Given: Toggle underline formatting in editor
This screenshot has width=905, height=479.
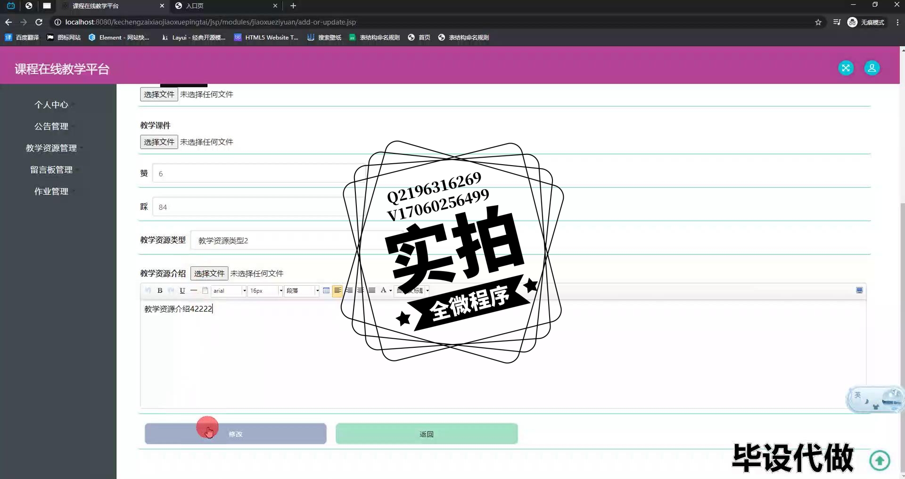Looking at the screenshot, I should [182, 290].
